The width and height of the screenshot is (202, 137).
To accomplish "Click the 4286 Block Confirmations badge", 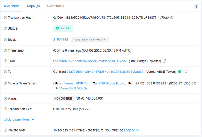I will (x=89, y=40).
